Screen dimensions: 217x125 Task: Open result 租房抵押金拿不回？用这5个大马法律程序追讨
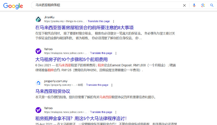coord(81,118)
